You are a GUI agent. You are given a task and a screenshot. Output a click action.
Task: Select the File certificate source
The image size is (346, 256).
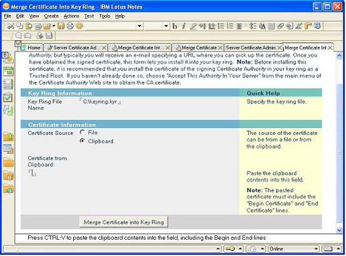tap(82, 132)
